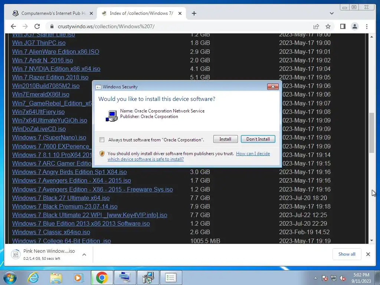Screen dimensions: 380x285
Task: Open a new browser tab
Action: point(194,13)
